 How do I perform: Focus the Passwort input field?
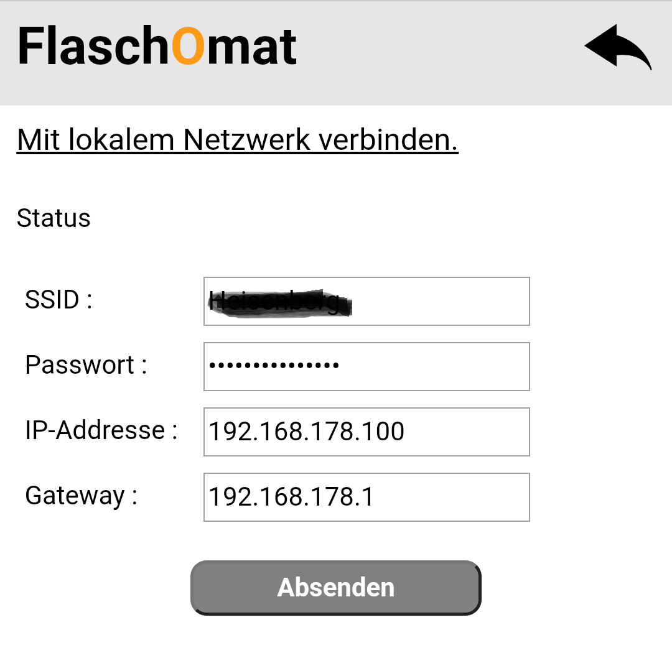(x=436, y=366)
